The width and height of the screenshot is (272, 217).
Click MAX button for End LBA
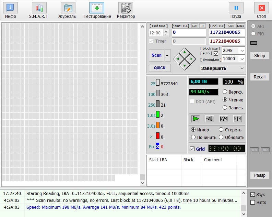pos(240,26)
